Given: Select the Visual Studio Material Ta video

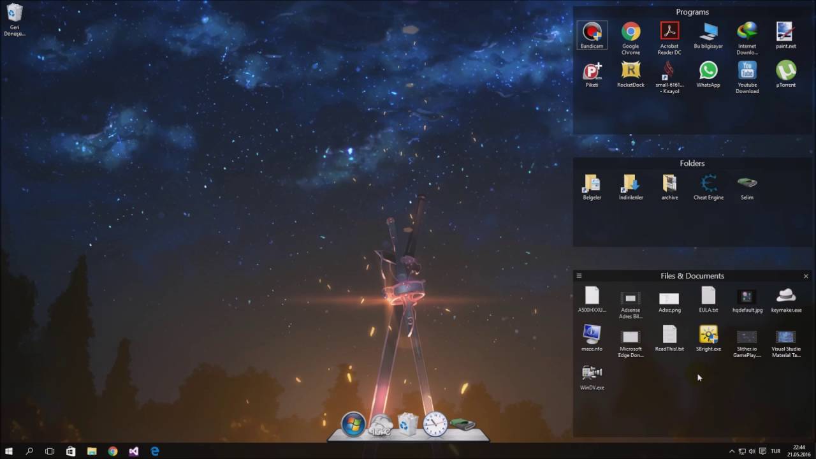Looking at the screenshot, I should [x=786, y=342].
